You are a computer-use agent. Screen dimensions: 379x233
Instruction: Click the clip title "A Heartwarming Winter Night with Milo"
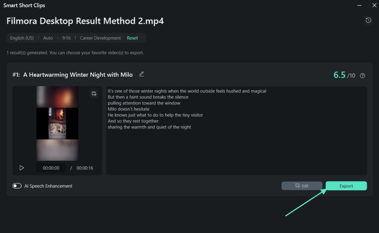pyautogui.click(x=78, y=75)
